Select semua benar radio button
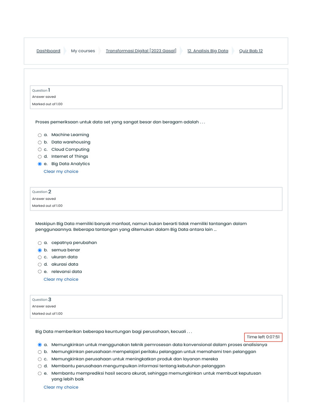 (40, 250)
